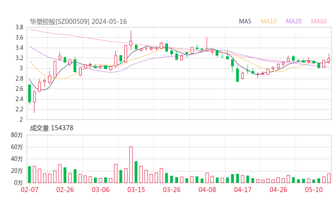
Task: Click the 0万 volume axis label
Action: tap(19, 183)
